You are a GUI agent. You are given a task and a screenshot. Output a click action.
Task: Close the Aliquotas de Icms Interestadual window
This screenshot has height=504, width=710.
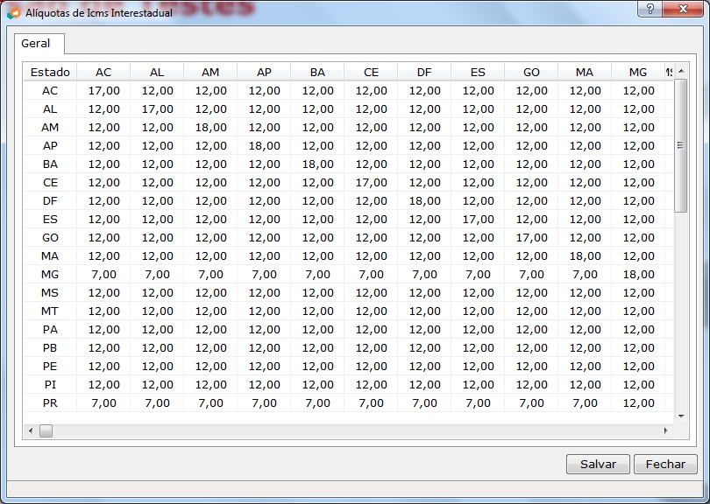pos(685,9)
